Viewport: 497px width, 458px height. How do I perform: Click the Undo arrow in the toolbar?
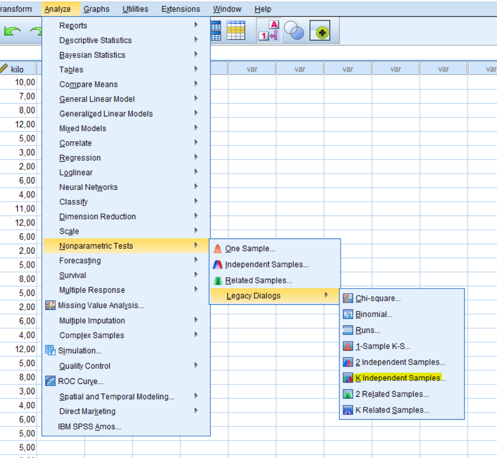coord(12,32)
